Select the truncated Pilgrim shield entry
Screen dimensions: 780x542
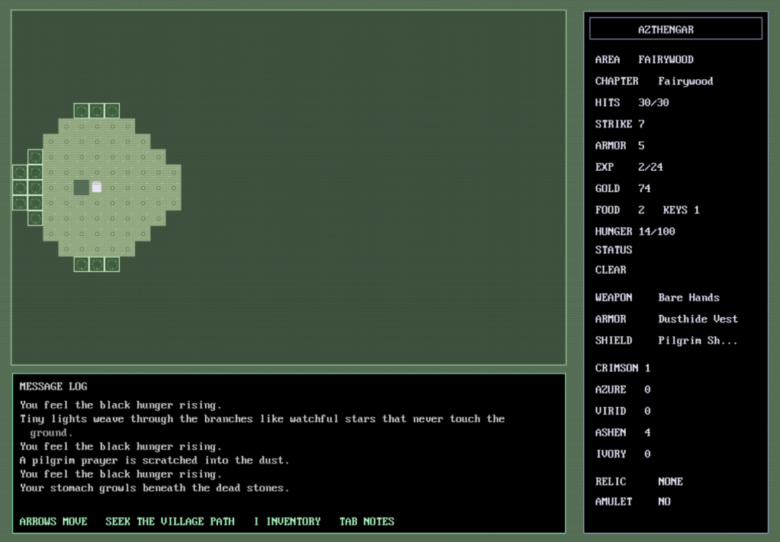click(698, 341)
